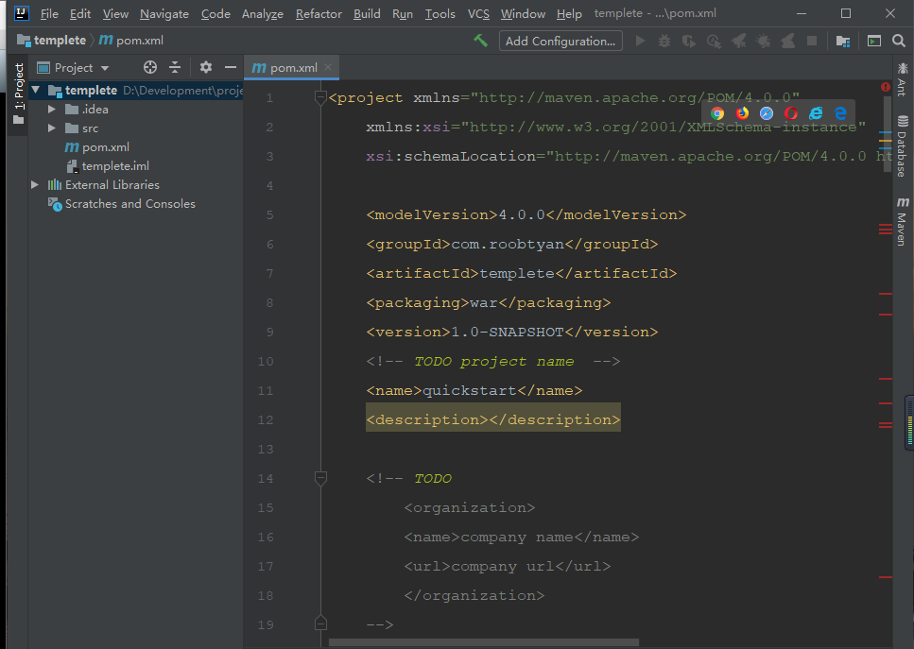Open pom.xml in Chrome browser icon

pos(717,113)
